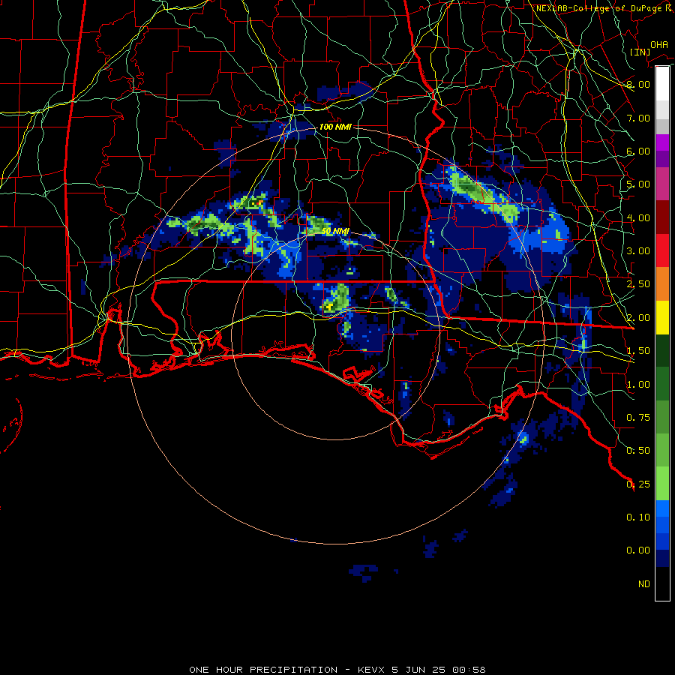This screenshot has height=675, width=675.
Task: Click the 0.10 legend value
Action: coord(638,517)
